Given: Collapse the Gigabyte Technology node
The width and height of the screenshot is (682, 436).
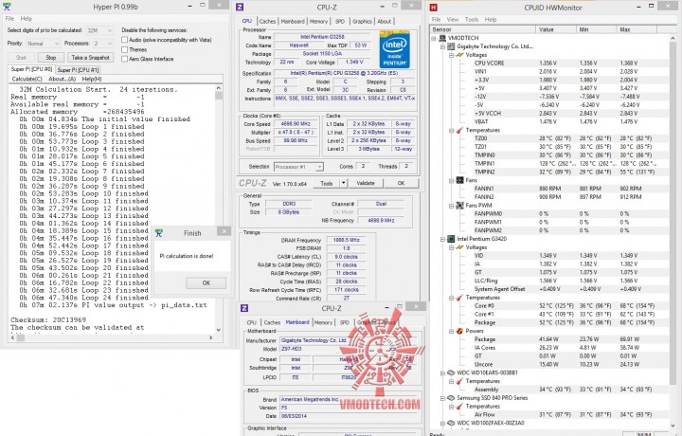Looking at the screenshot, I should 442,46.
